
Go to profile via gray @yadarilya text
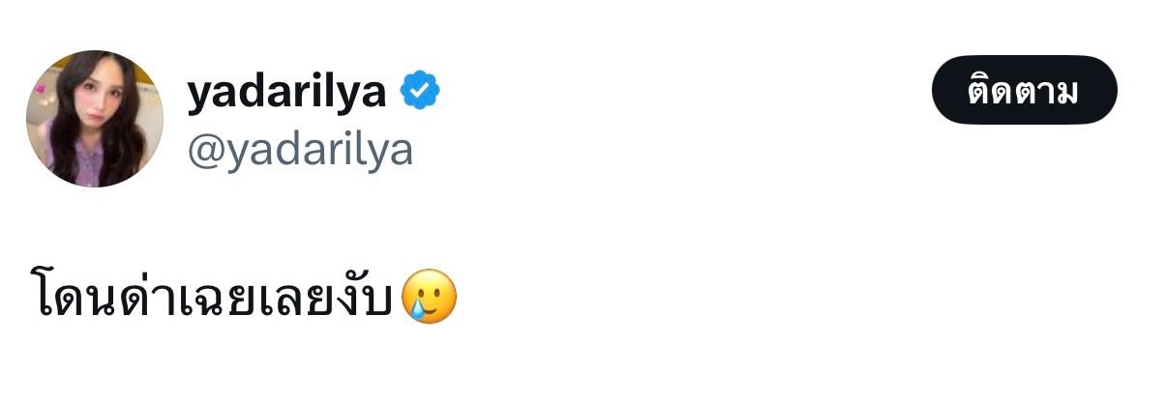tap(300, 150)
